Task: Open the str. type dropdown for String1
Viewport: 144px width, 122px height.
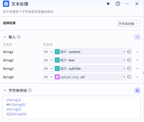Action: point(49,52)
